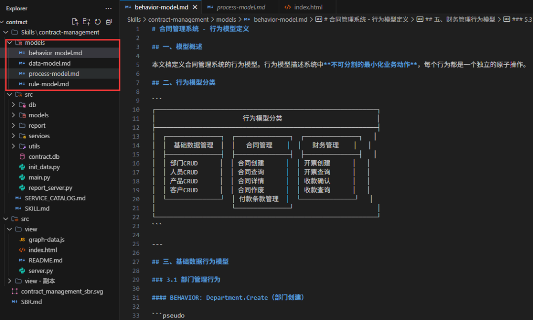Open process-model.md in the file tree
The height and width of the screenshot is (320, 533).
click(54, 74)
